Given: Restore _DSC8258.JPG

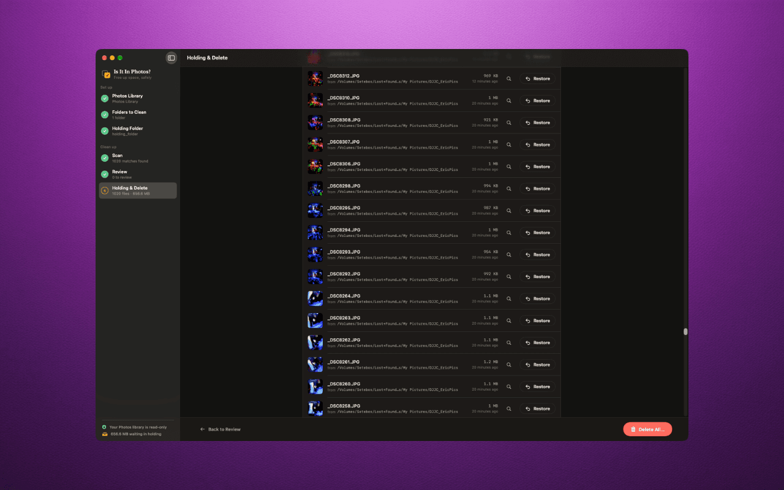Looking at the screenshot, I should (538, 409).
